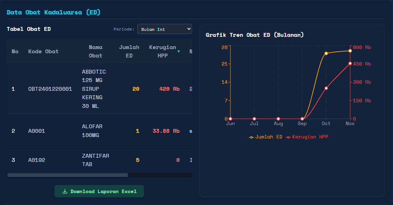The image size is (393, 205).
Task: Select the Oct point on the Kerugian HPP line
Action: (x=326, y=88)
